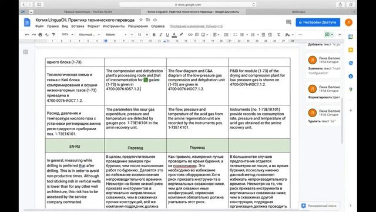376x212 pixels.
Task: Open the zoom 100% dropdown
Action: (x=67, y=35)
